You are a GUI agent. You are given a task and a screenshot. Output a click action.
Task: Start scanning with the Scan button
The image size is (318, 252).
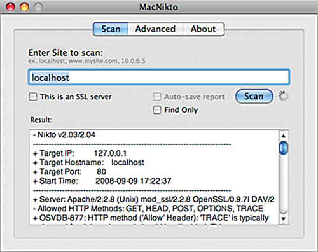(254, 96)
